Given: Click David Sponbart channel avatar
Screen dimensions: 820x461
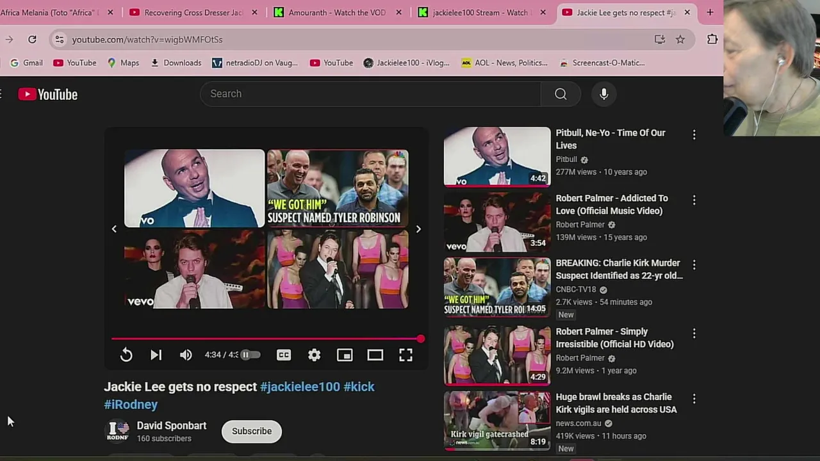Looking at the screenshot, I should pyautogui.click(x=117, y=431).
